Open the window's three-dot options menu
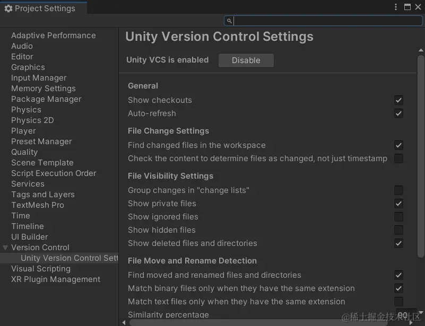The width and height of the screenshot is (425, 326). [396, 7]
